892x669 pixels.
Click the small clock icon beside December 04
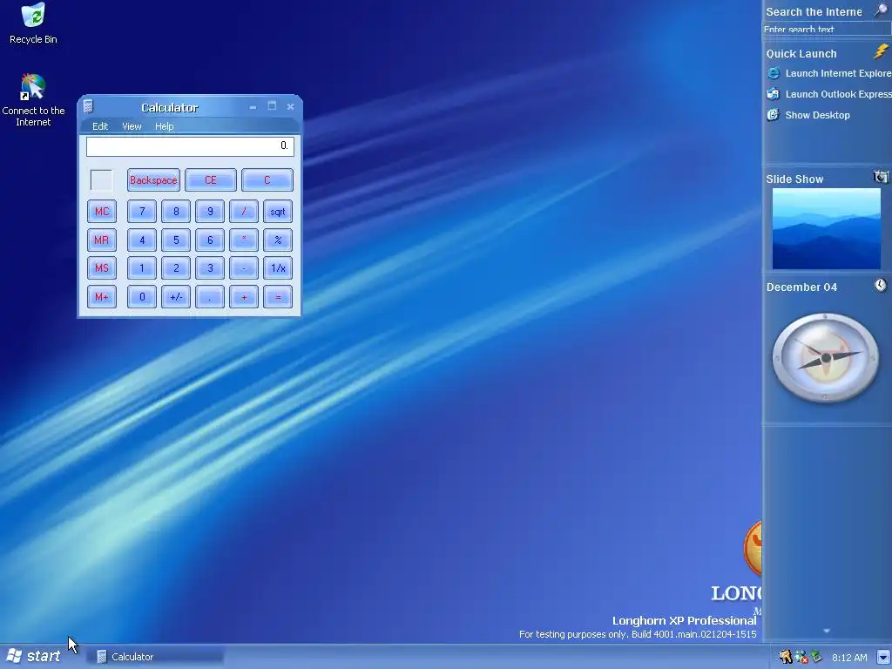pyautogui.click(x=881, y=285)
